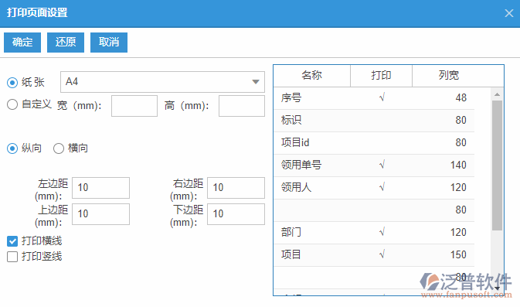Click the 取消 button

click(x=109, y=43)
